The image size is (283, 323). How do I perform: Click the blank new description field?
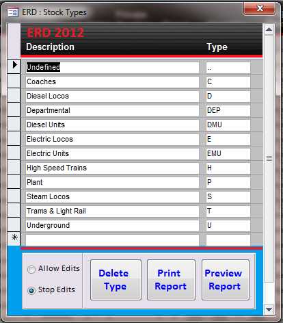(x=112, y=240)
